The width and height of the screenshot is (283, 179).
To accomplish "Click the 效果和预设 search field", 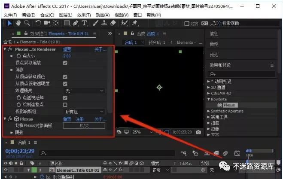I will [x=241, y=74].
